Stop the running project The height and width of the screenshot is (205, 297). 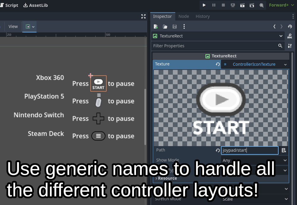[x=223, y=5]
